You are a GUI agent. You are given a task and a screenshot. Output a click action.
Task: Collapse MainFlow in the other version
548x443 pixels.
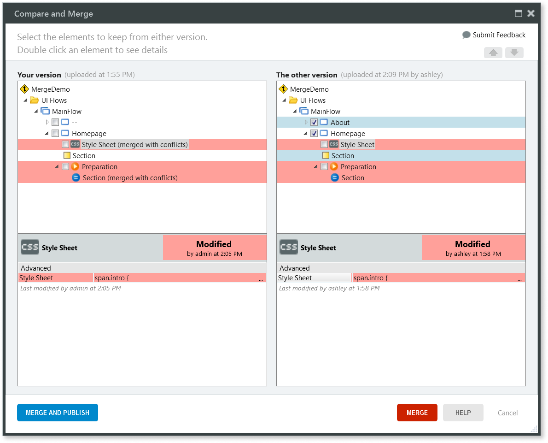coord(295,111)
